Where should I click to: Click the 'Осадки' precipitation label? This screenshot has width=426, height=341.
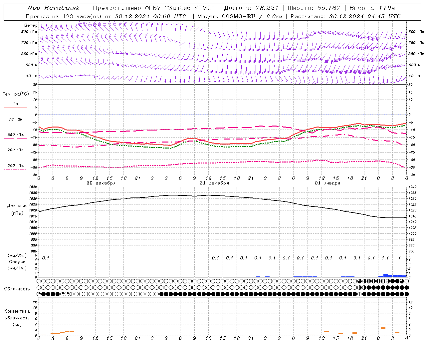tap(17, 262)
